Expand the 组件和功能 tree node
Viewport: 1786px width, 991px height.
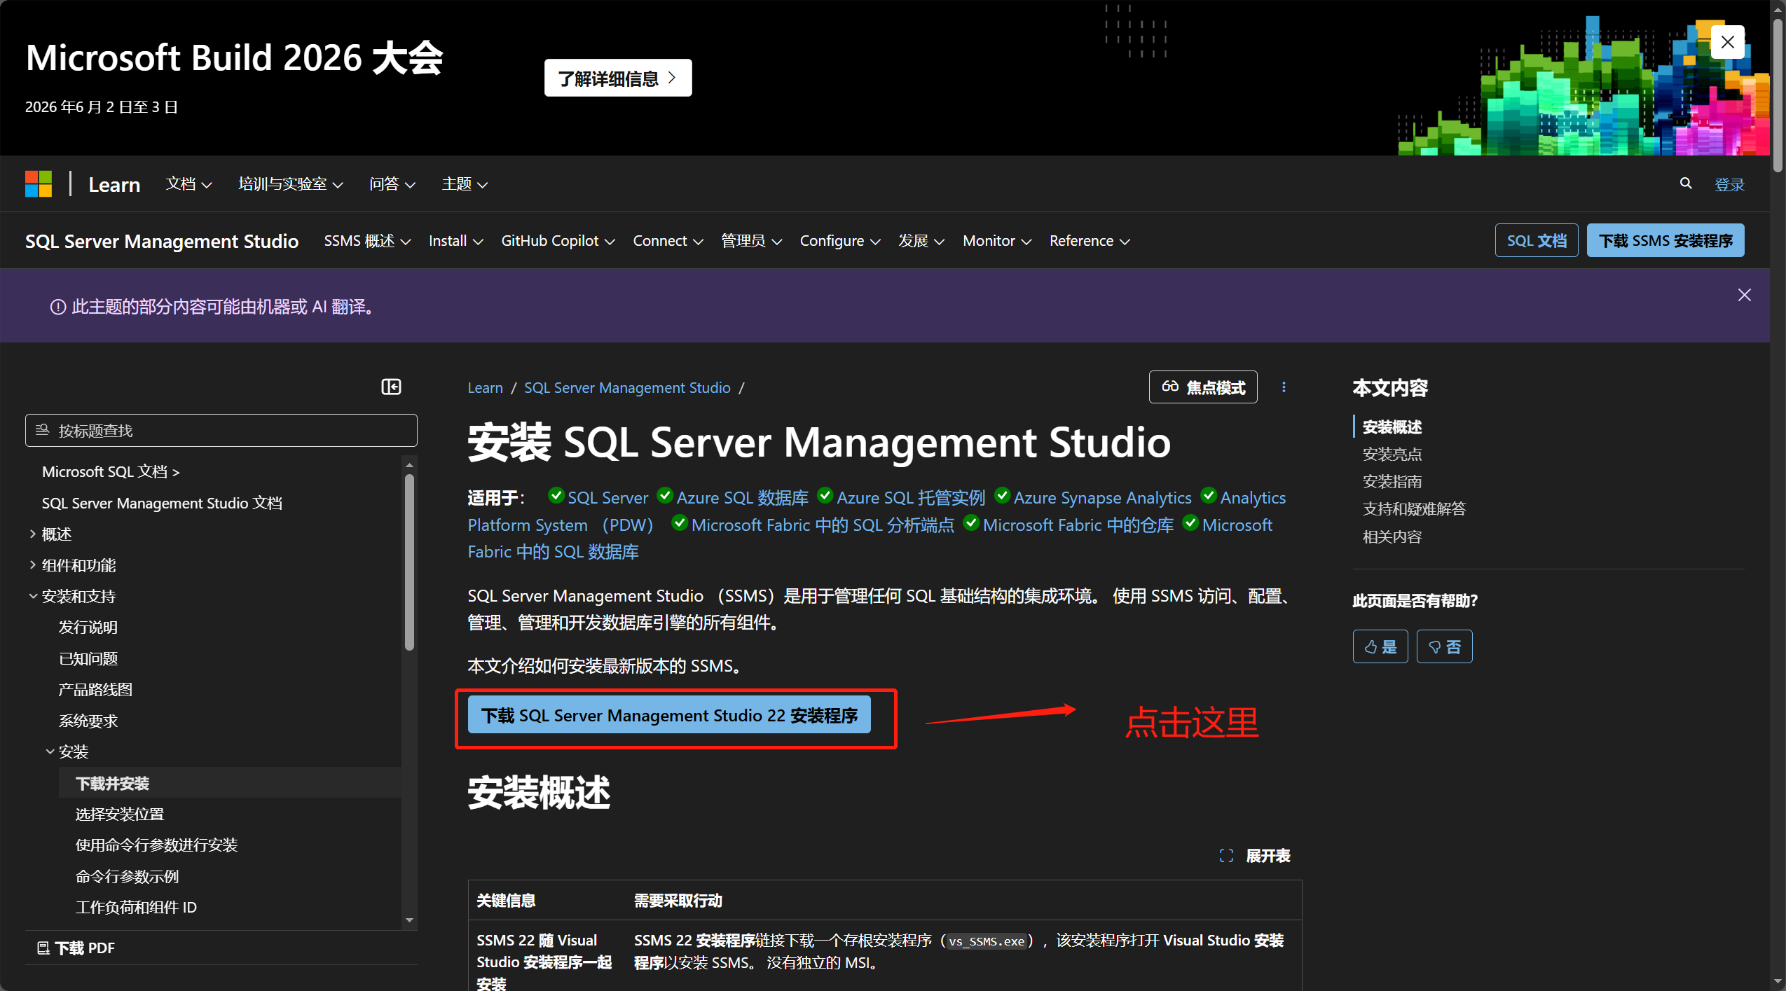click(x=32, y=564)
